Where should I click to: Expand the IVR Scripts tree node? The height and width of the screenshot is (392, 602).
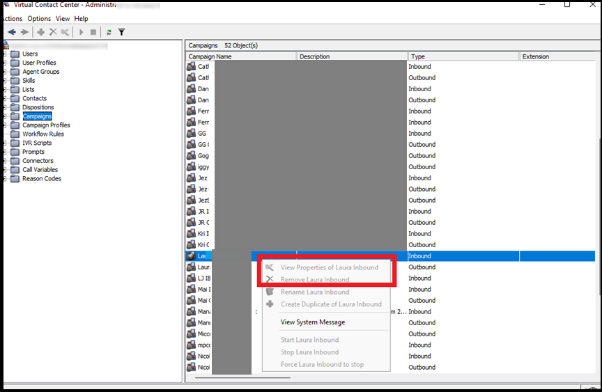5,143
